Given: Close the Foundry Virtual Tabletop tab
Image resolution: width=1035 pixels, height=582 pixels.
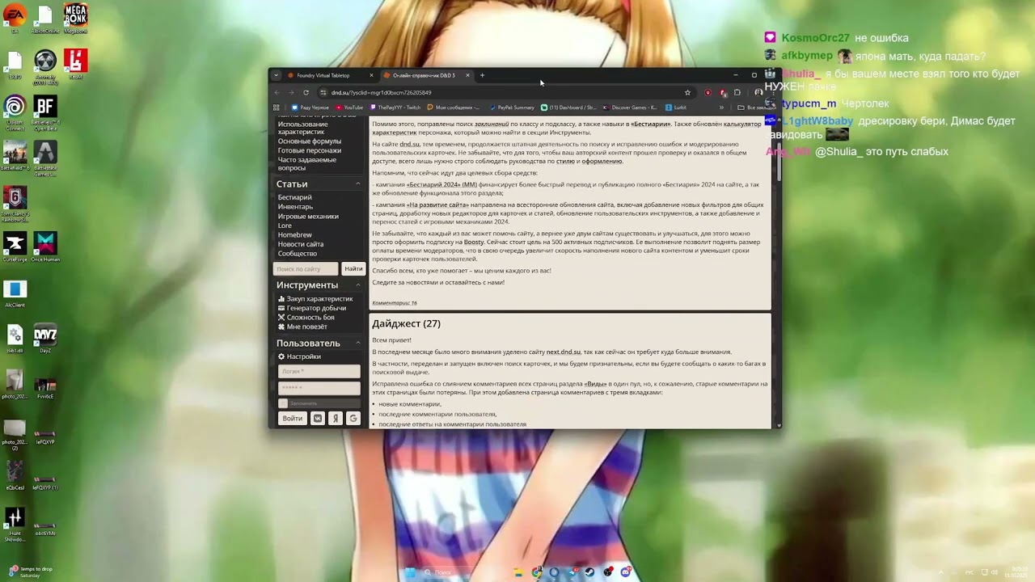Looking at the screenshot, I should (x=371, y=75).
